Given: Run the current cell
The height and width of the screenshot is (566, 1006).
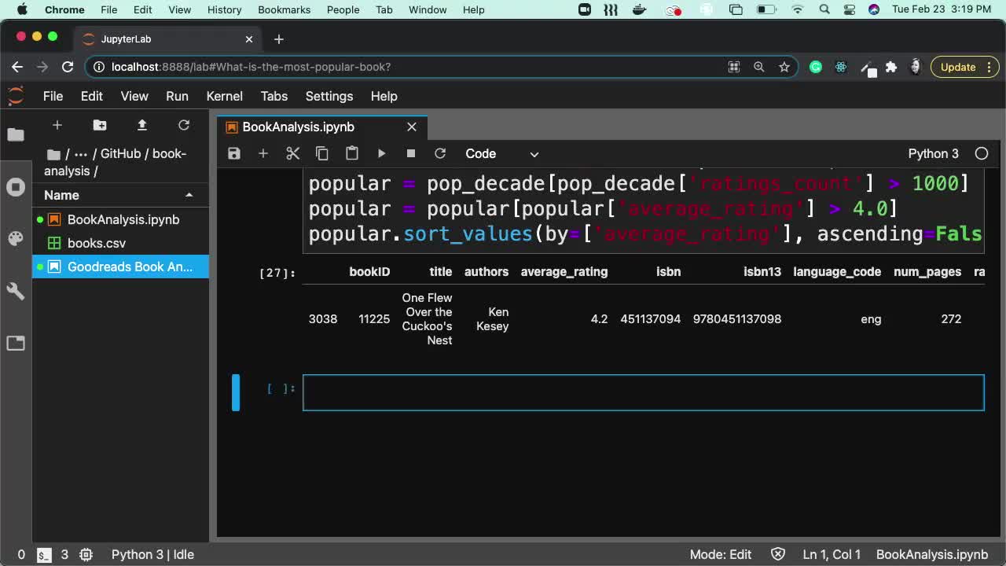Looking at the screenshot, I should (x=381, y=153).
